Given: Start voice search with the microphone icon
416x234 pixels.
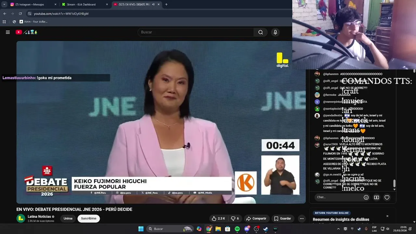Looking at the screenshot, I should click(x=275, y=32).
